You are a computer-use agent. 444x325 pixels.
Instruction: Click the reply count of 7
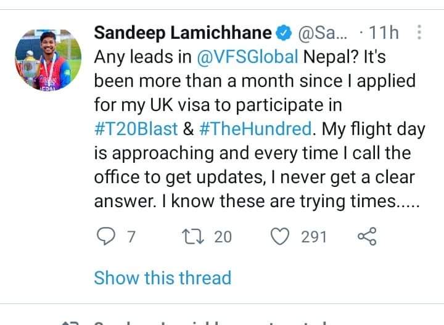[x=130, y=236]
